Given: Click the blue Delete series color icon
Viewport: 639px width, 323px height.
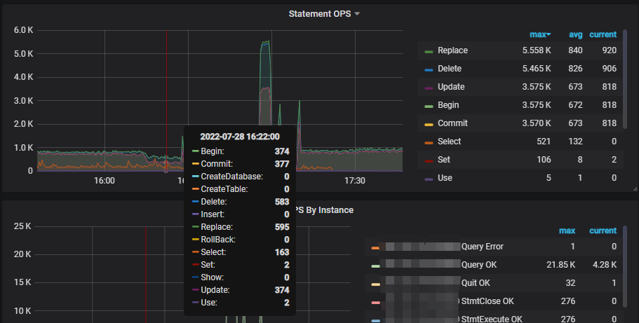Looking at the screenshot, I should [429, 69].
